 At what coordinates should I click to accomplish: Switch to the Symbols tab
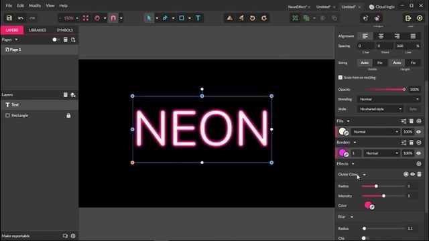[x=65, y=30]
